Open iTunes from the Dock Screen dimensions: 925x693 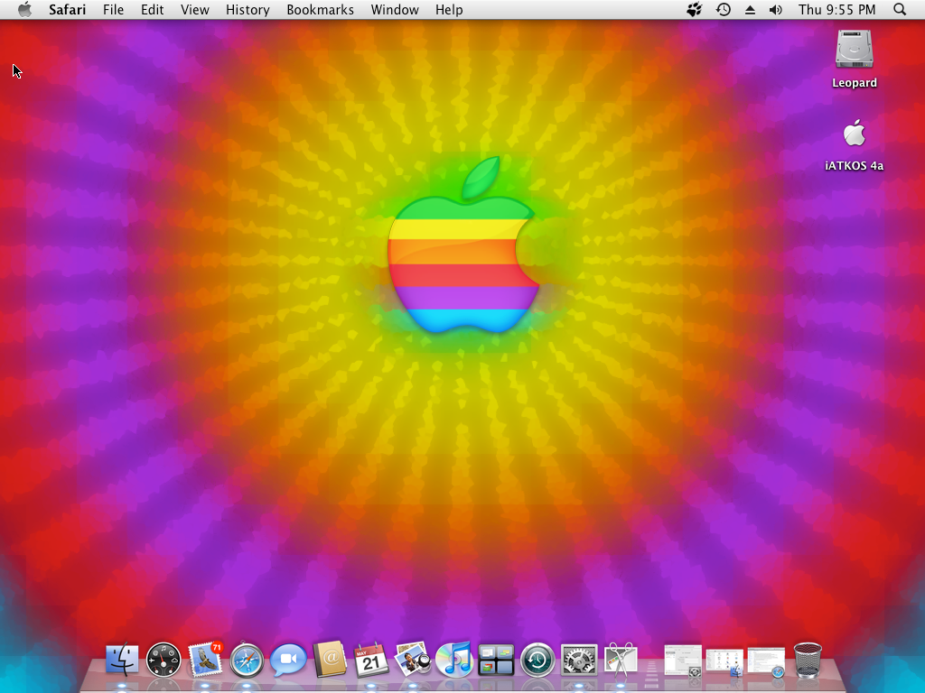[x=453, y=659]
